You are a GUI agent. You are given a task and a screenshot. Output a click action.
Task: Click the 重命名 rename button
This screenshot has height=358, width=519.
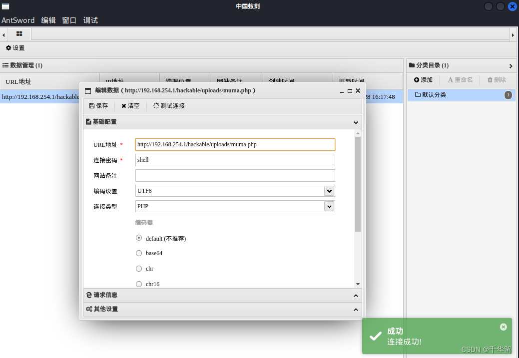click(460, 80)
